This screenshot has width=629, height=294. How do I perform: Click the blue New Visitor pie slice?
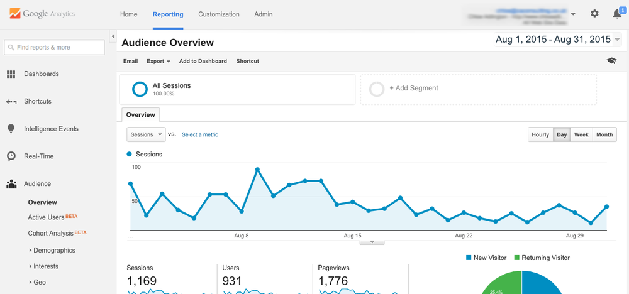pyautogui.click(x=542, y=285)
